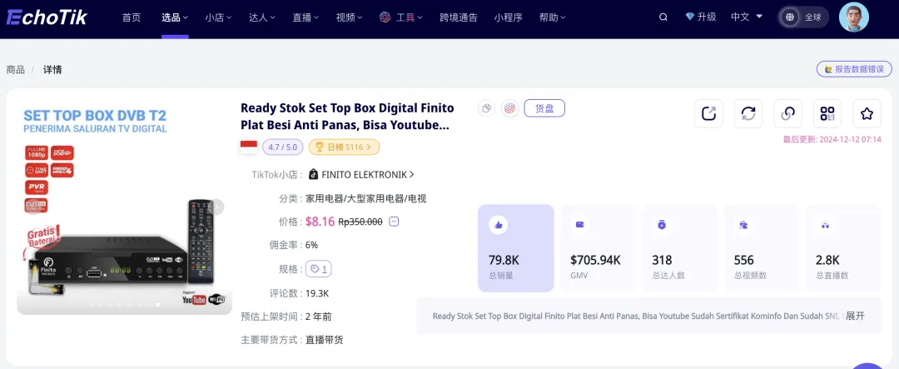Screen dimensions: 899x369
Task: Switch the region selector 全球
Action: click(x=803, y=17)
